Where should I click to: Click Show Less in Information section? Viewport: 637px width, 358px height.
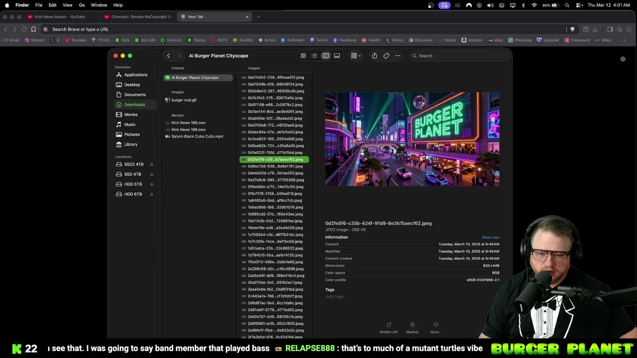click(x=490, y=237)
